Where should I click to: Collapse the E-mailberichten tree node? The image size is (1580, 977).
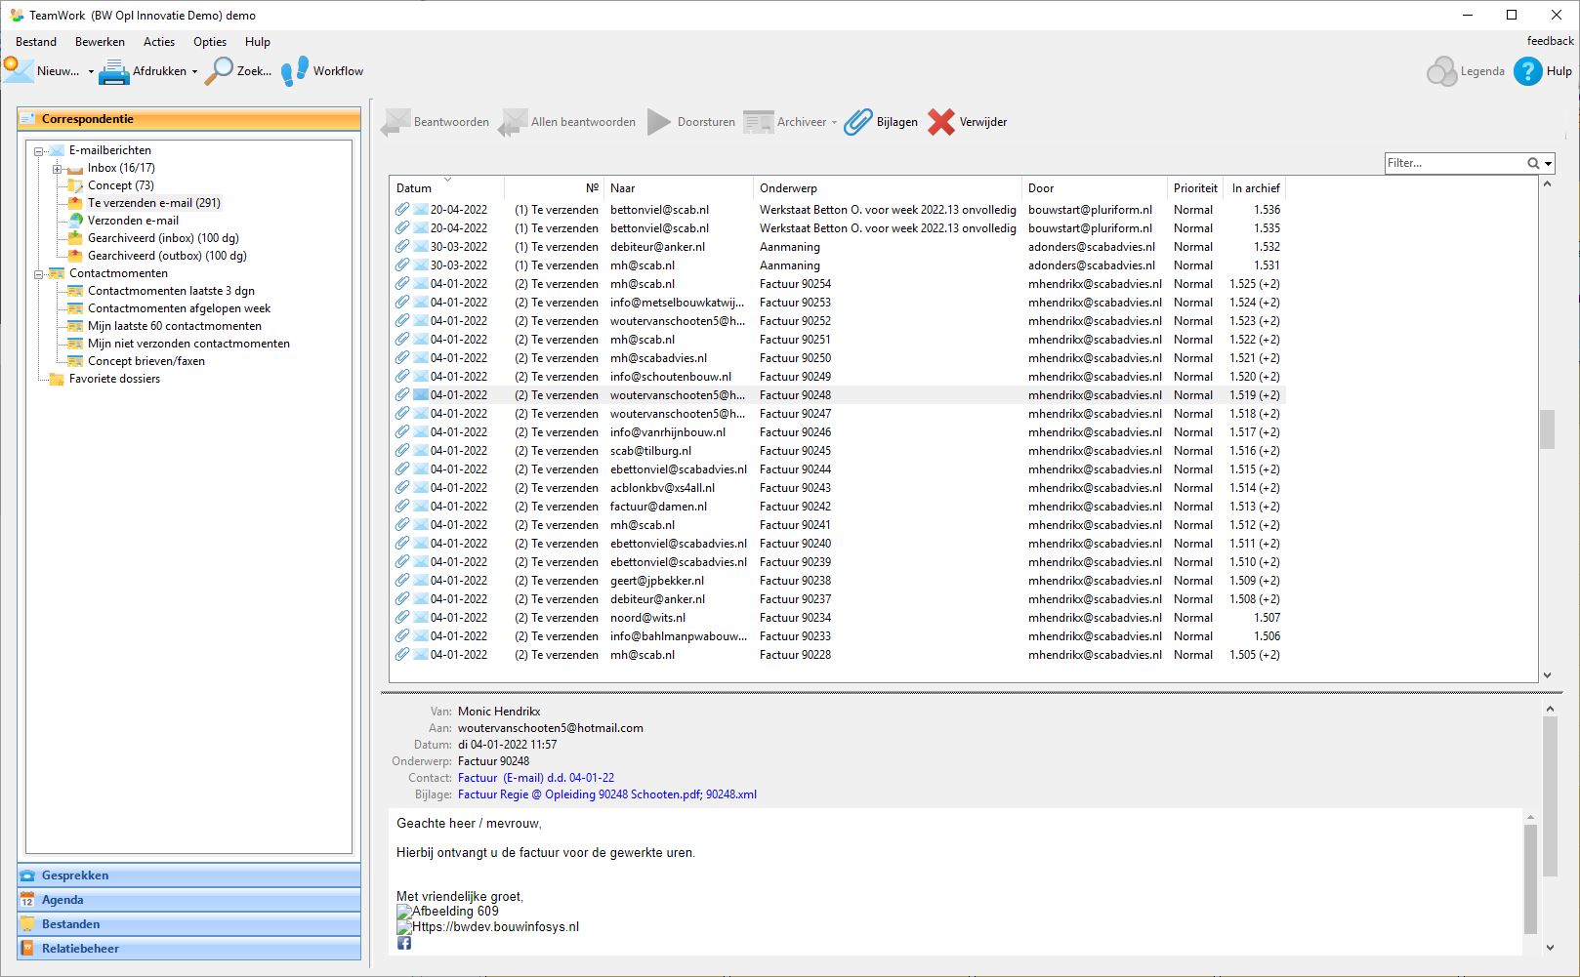[x=39, y=151]
